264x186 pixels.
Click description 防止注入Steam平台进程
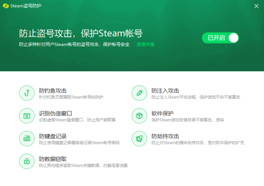point(173,97)
